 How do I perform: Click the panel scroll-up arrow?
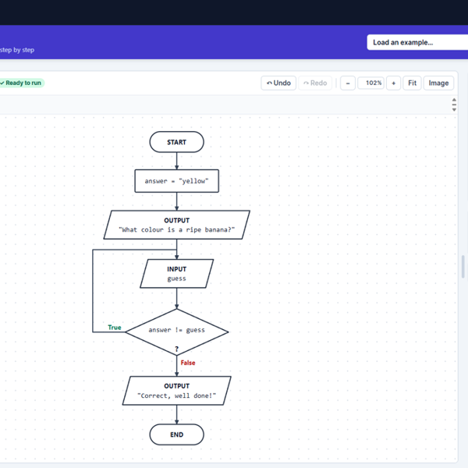tap(454, 100)
